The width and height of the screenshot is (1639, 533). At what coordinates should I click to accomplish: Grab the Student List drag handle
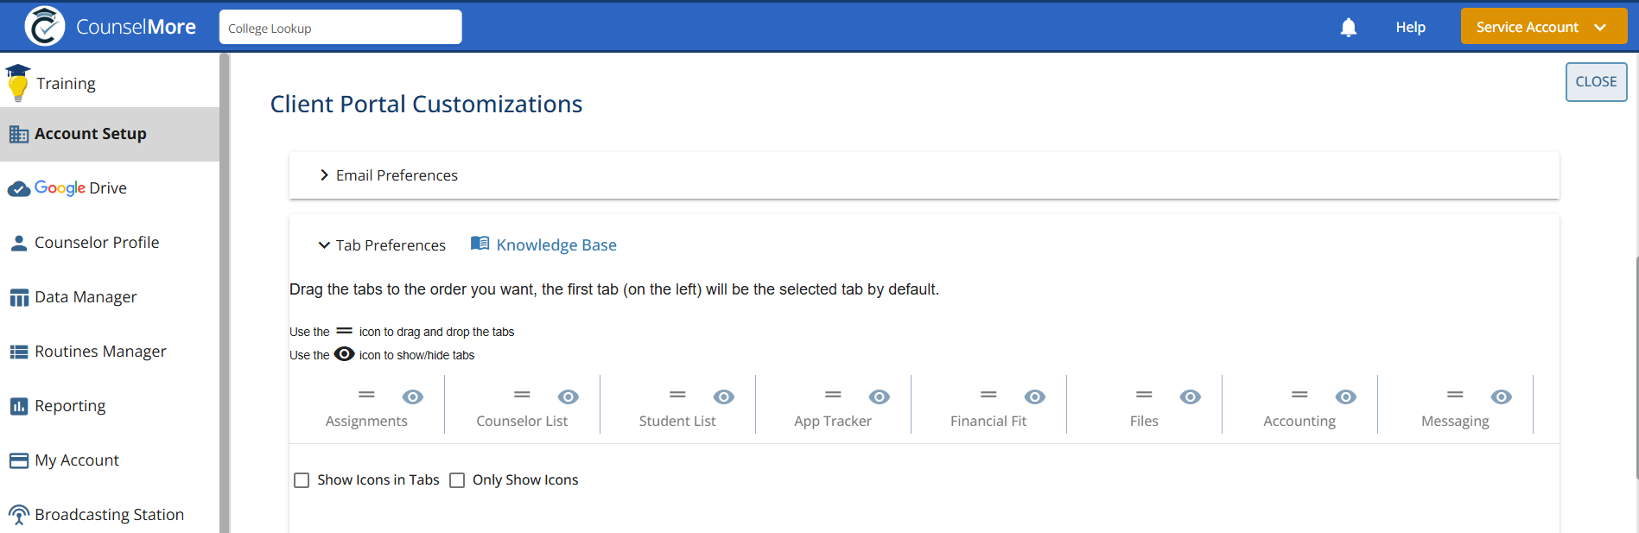[677, 395]
